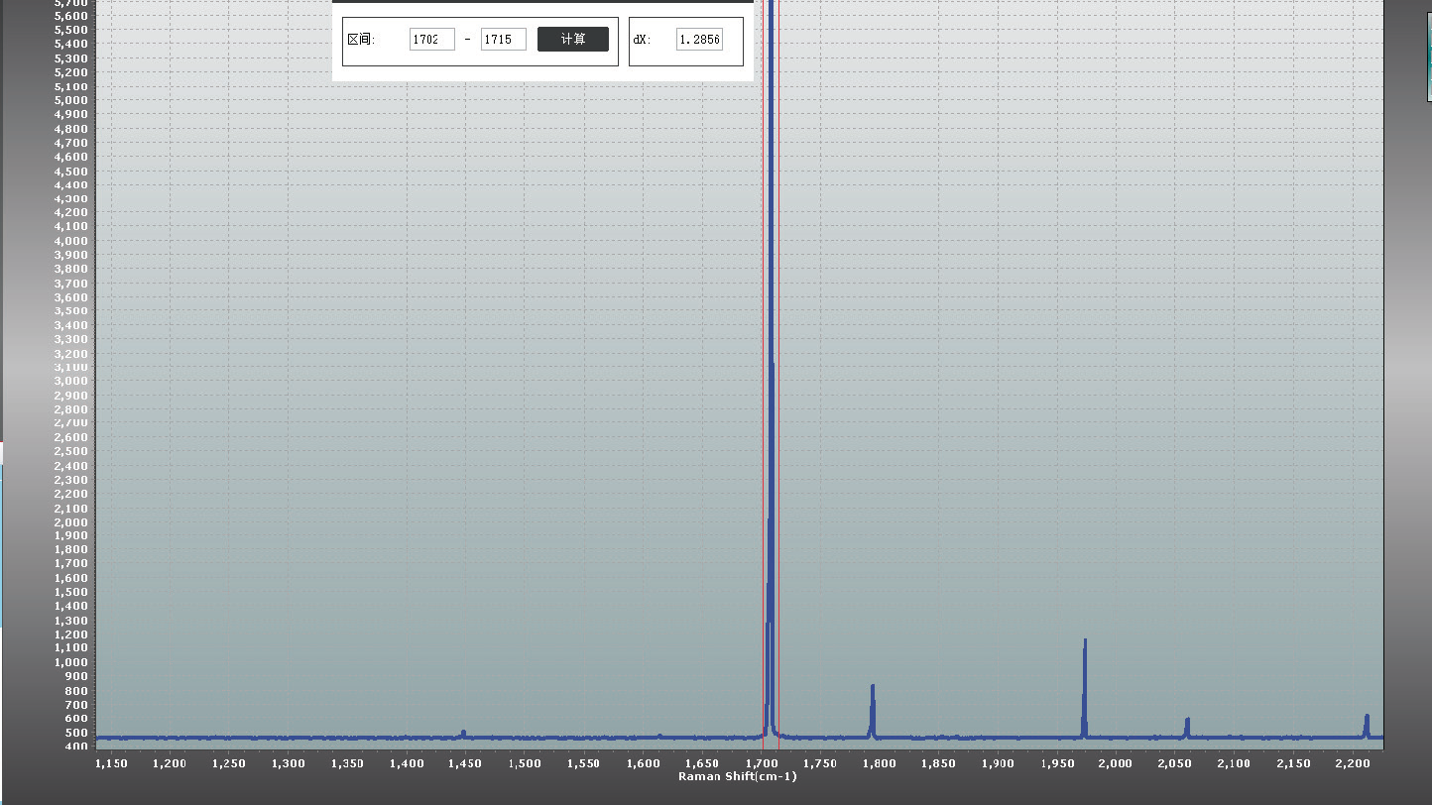Click the 1,150 tick on the x-axis
The width and height of the screenshot is (1432, 805).
click(x=111, y=763)
